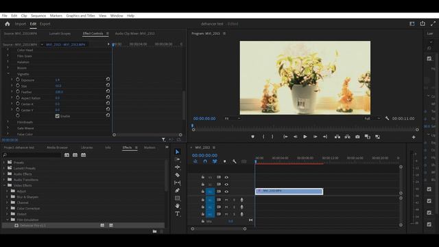Switch to the Lumetri Scopes tab
Viewport: 439px width, 247px height.
click(60, 34)
